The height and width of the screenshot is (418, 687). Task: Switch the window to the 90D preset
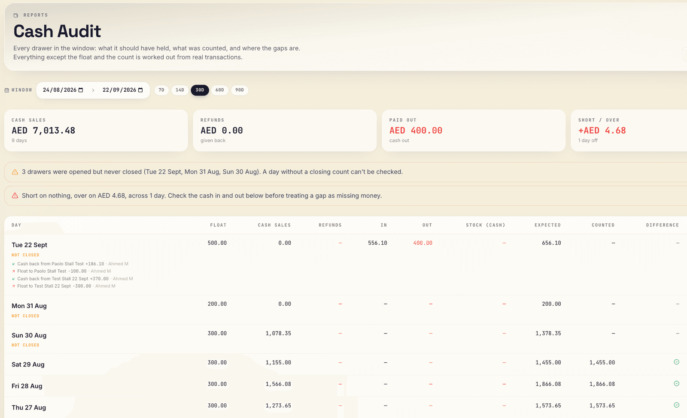pyautogui.click(x=240, y=90)
